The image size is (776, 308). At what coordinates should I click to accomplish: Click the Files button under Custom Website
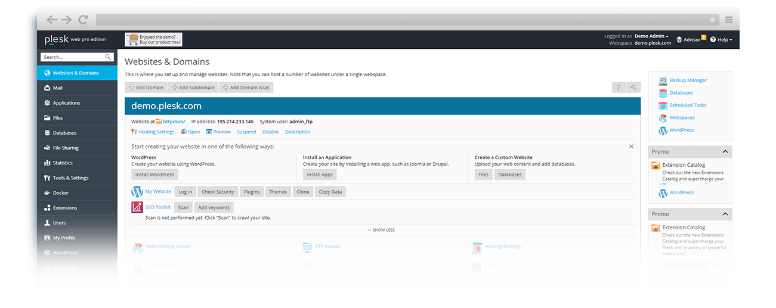tap(483, 175)
